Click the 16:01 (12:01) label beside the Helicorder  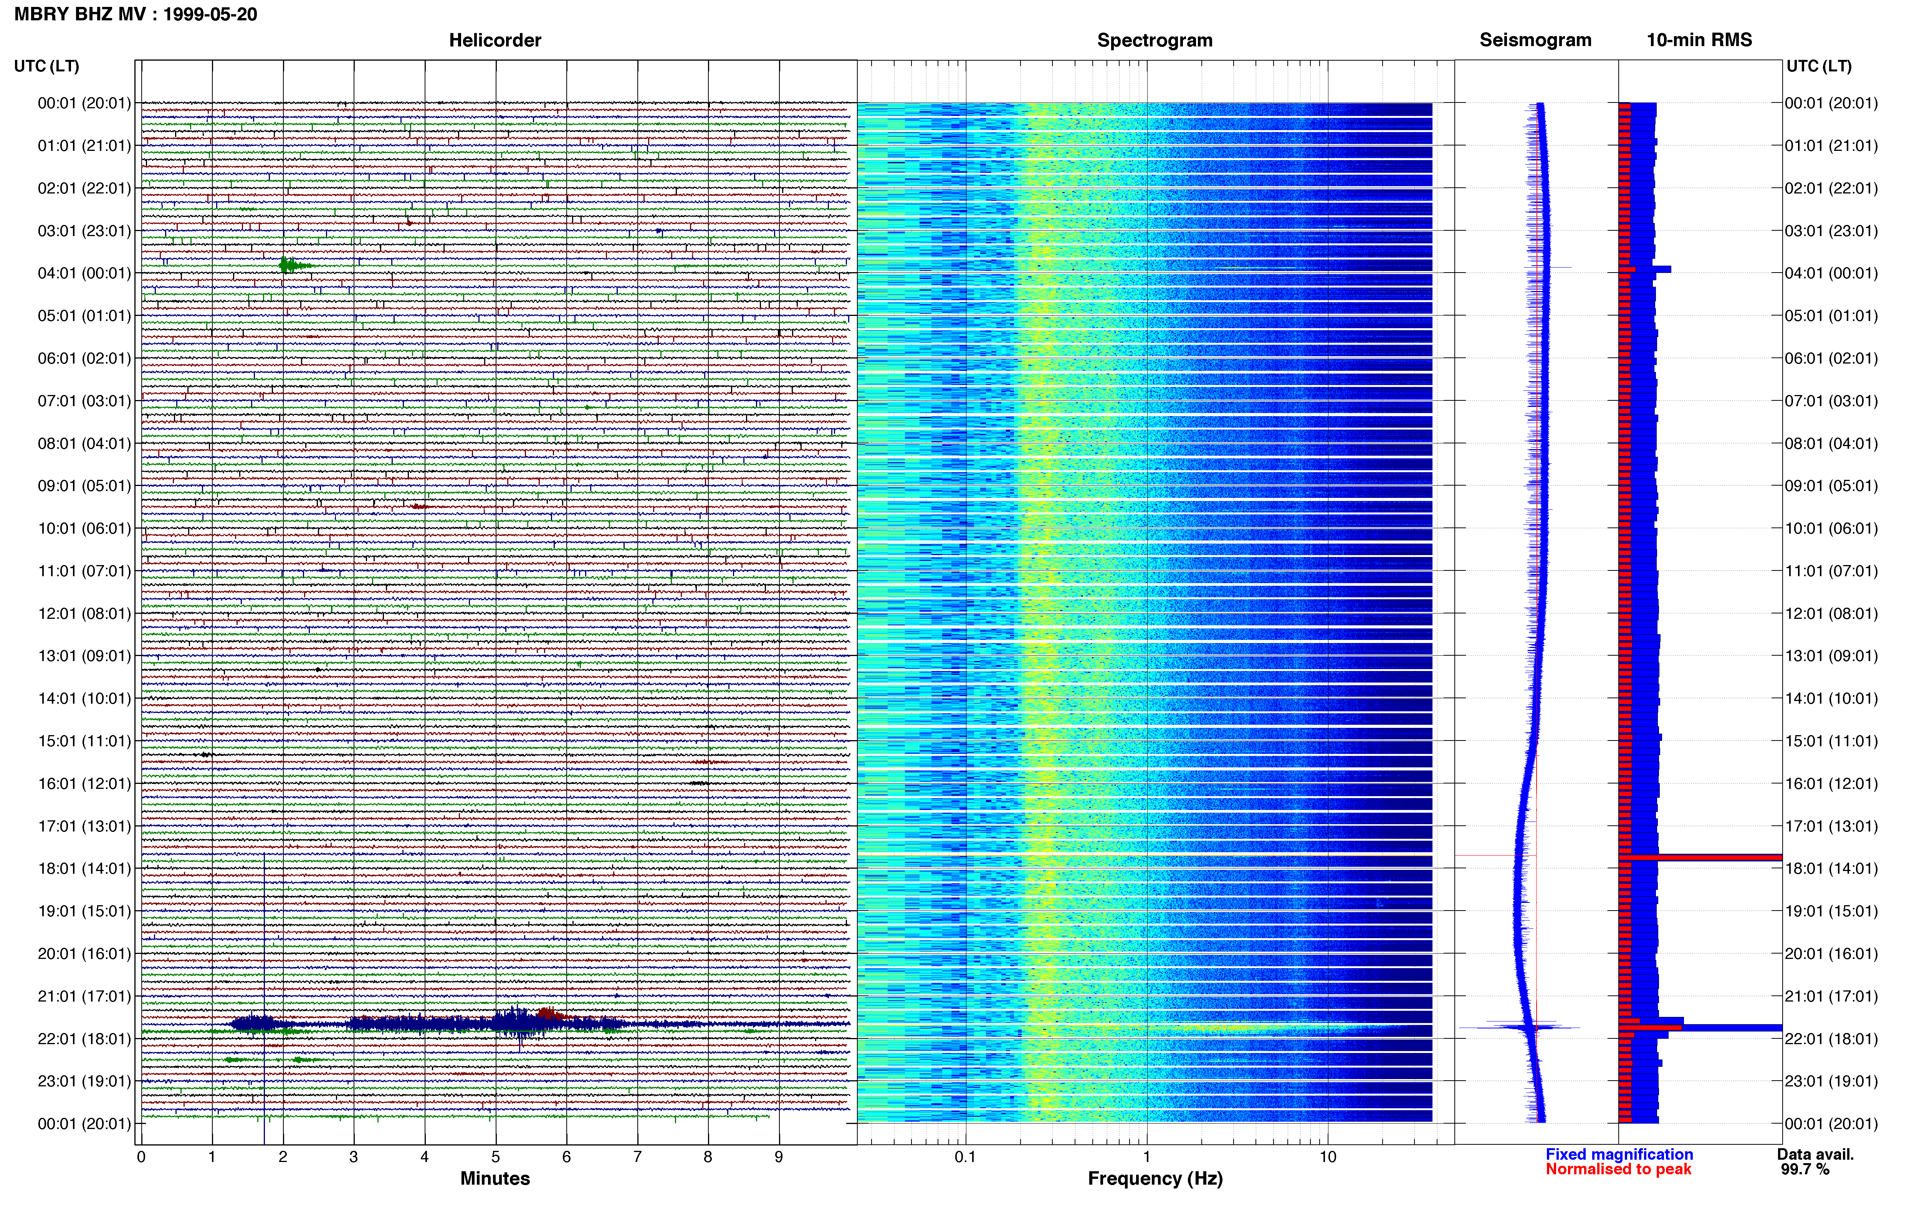tap(84, 783)
